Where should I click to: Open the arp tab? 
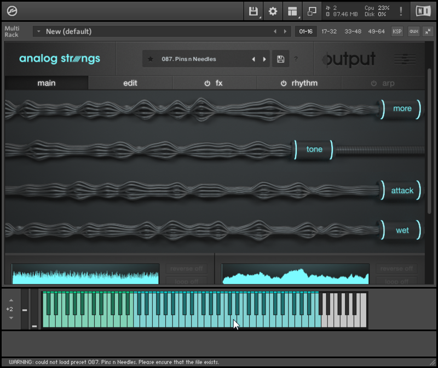pos(388,83)
